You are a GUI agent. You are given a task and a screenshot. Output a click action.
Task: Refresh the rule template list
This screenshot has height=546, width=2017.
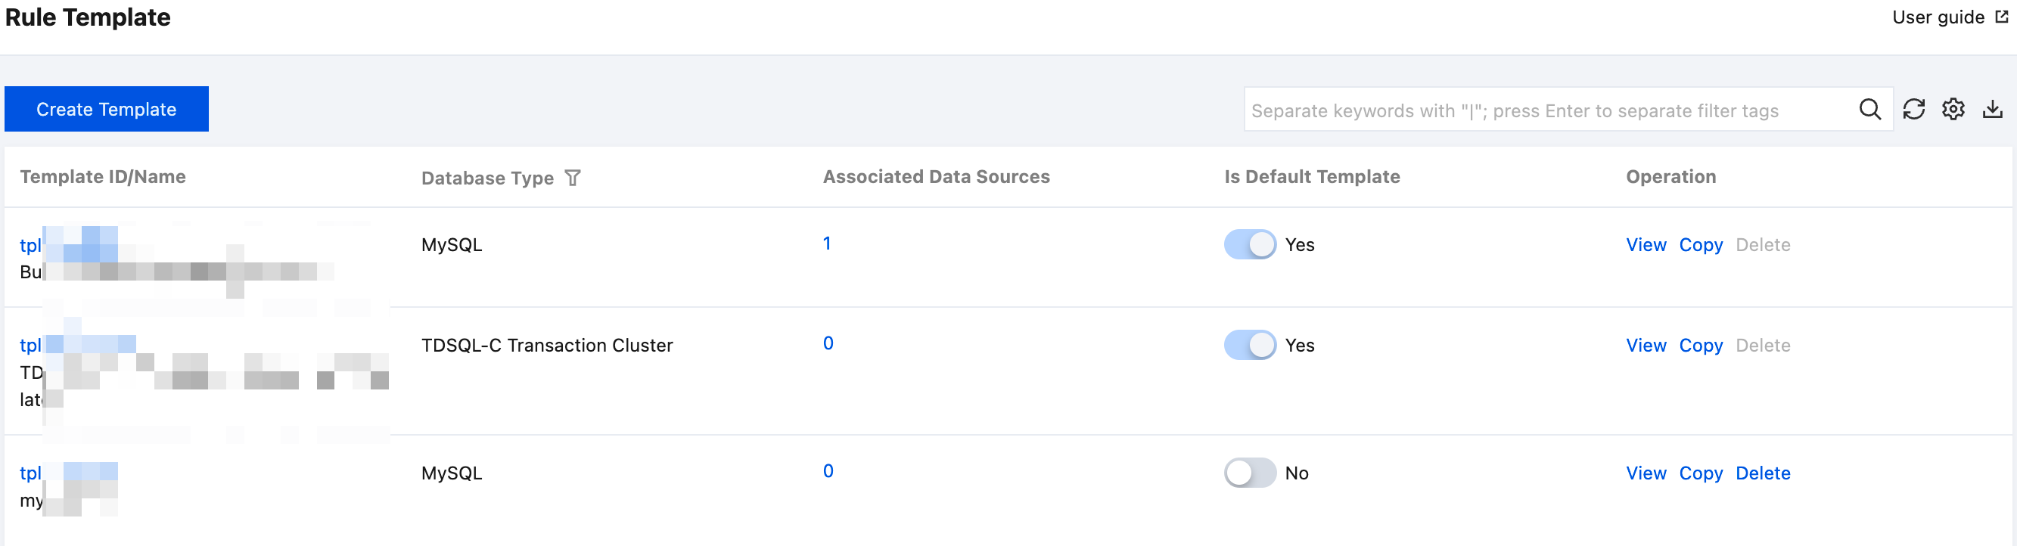(1913, 110)
